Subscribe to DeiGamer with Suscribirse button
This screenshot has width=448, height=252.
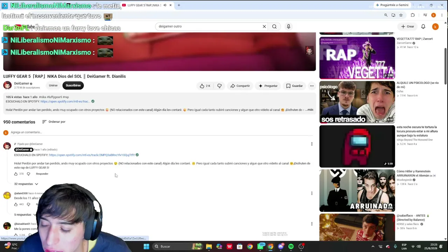(73, 85)
